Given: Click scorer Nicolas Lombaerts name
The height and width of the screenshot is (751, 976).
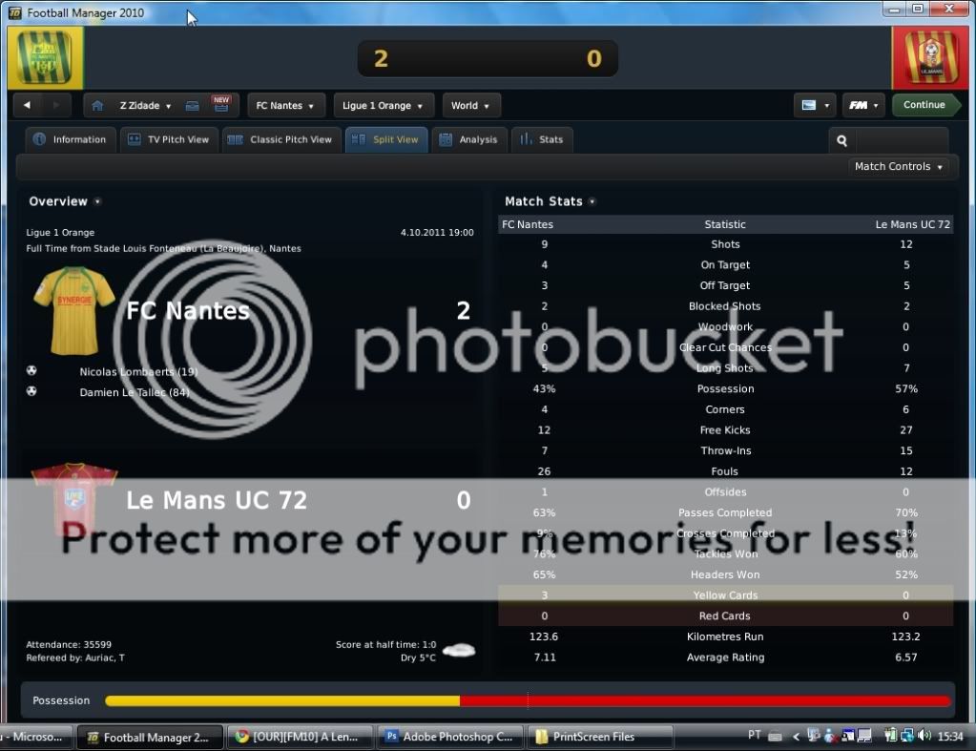Looking at the screenshot, I should click(x=138, y=371).
